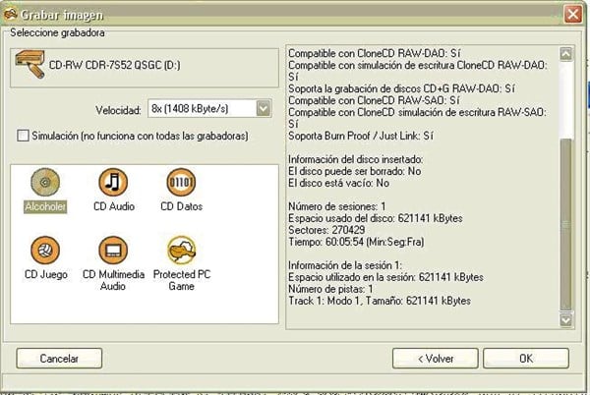
Task: Click 'El disco está vacío: No' line
Action: pos(338,183)
